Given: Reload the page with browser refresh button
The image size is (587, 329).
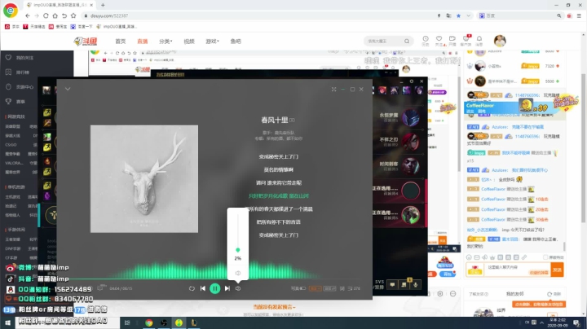Looking at the screenshot, I should (46, 15).
